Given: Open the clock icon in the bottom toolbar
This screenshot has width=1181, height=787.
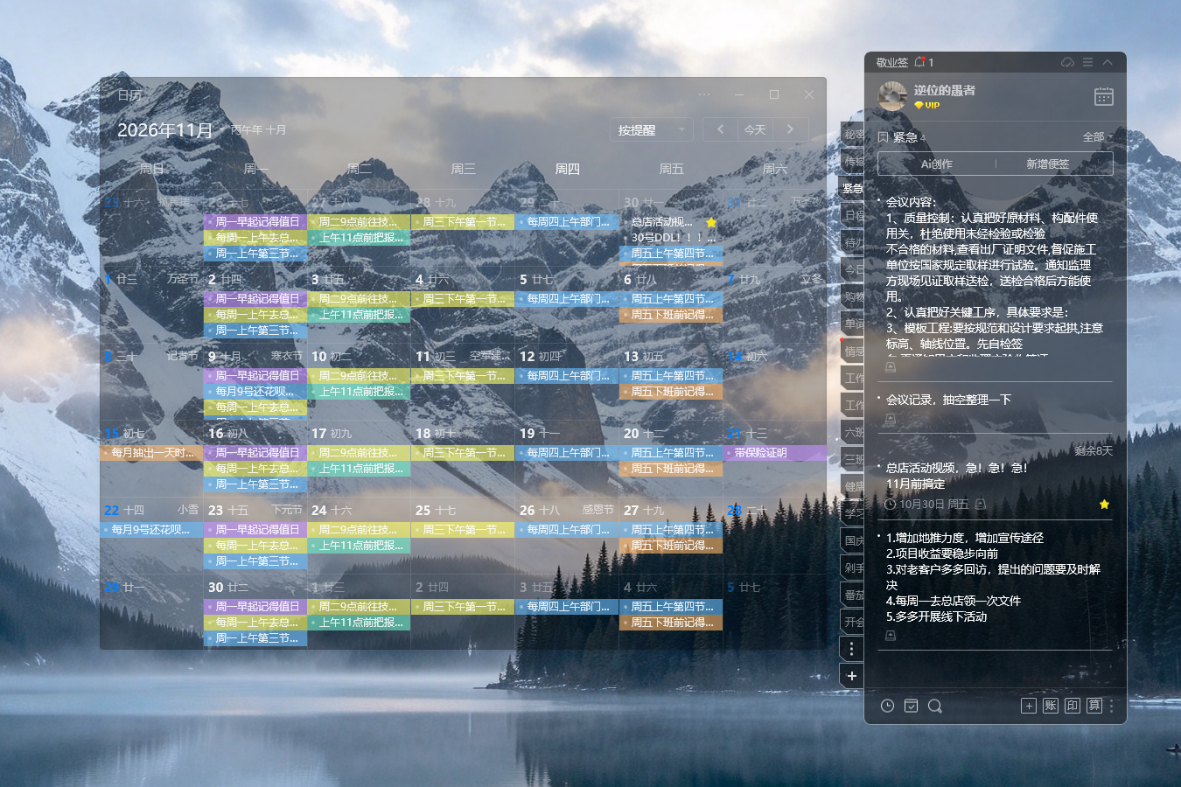Looking at the screenshot, I should [887, 706].
